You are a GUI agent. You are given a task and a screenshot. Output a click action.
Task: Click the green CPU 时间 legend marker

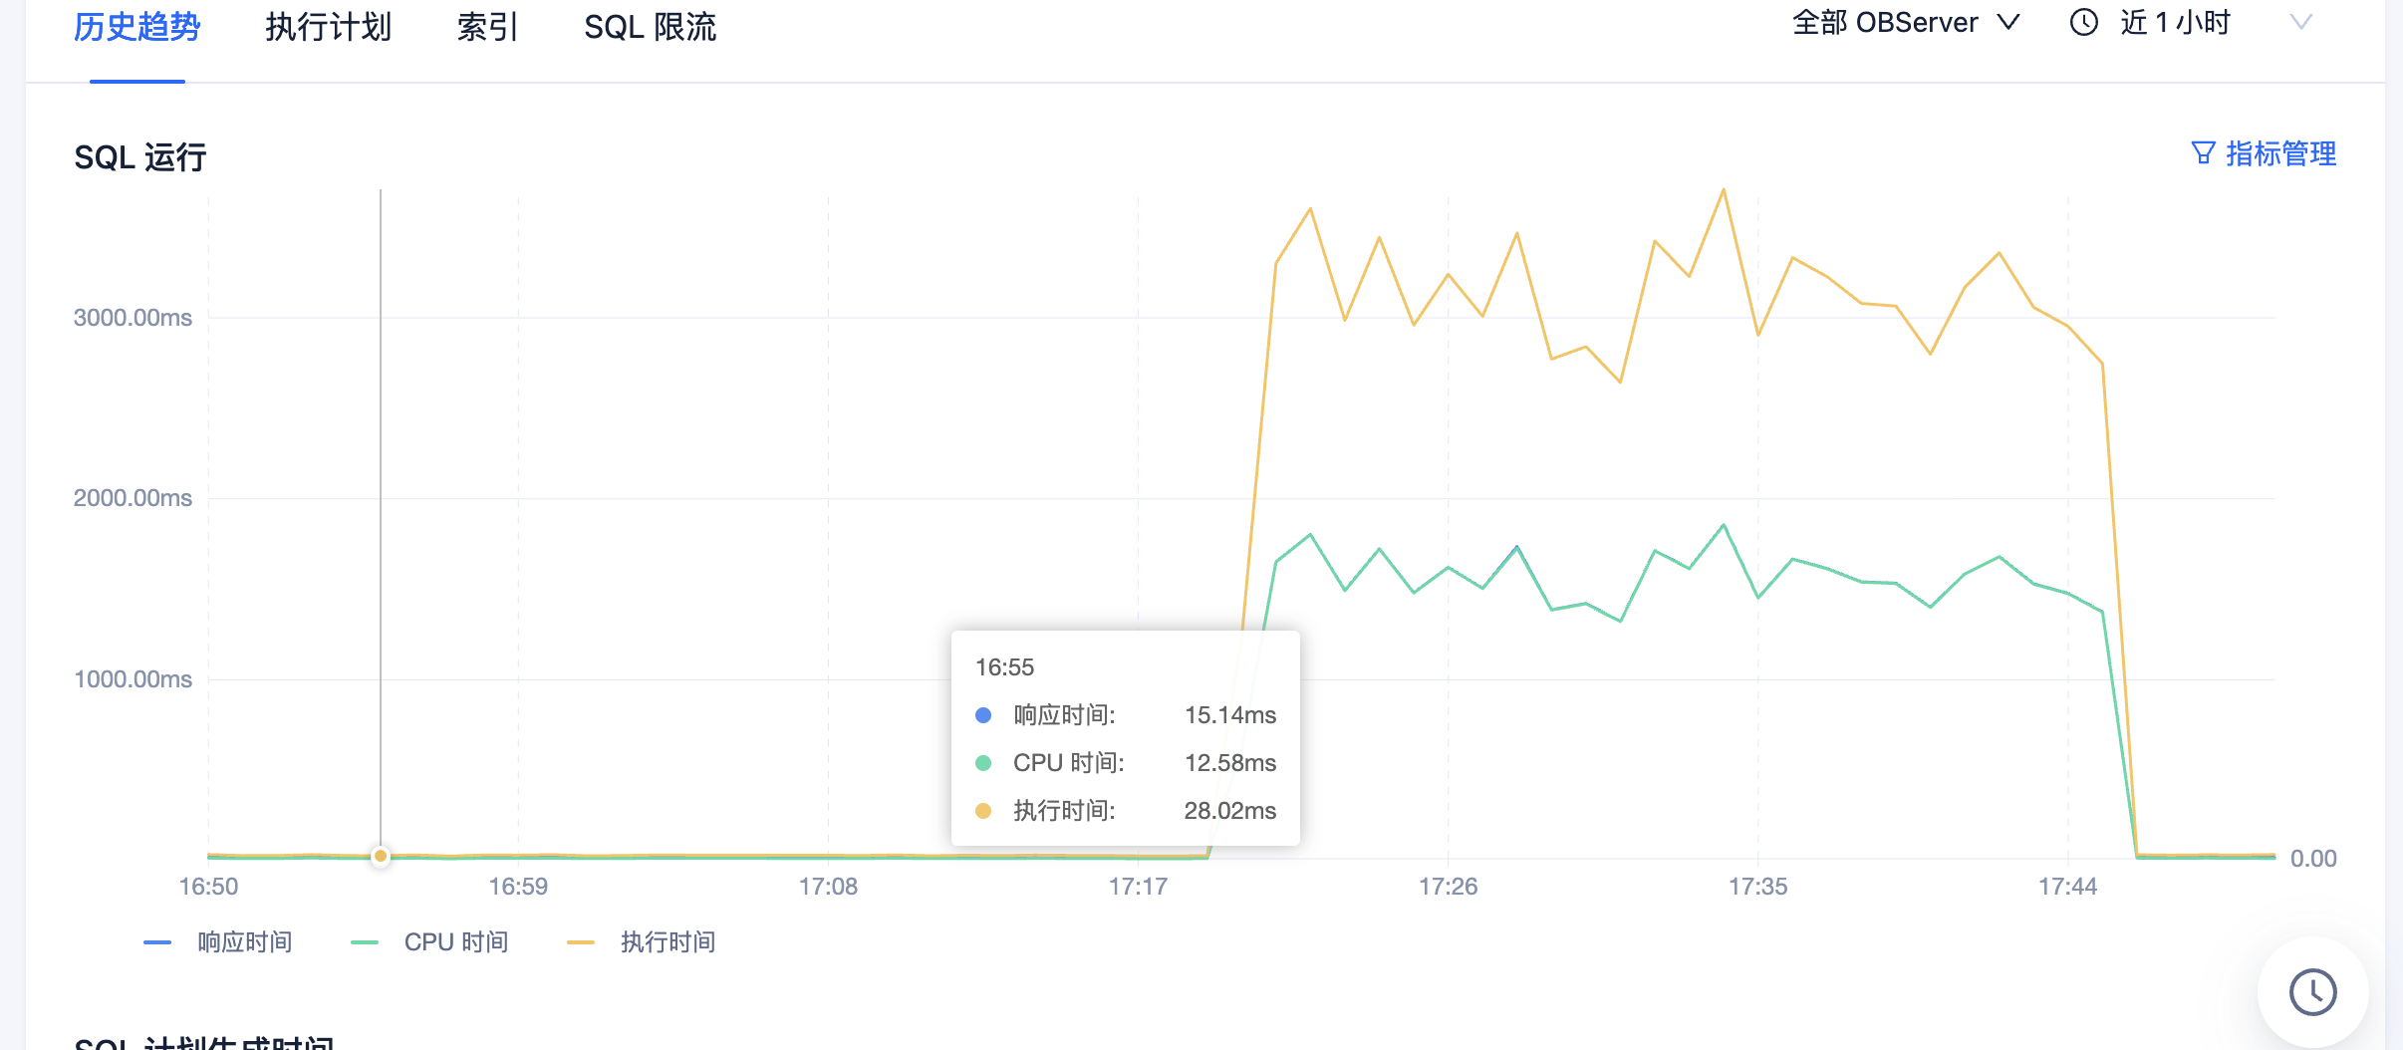point(365,942)
